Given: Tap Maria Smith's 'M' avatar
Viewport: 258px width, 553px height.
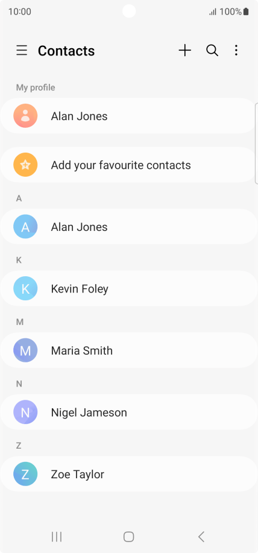Looking at the screenshot, I should click(x=25, y=350).
